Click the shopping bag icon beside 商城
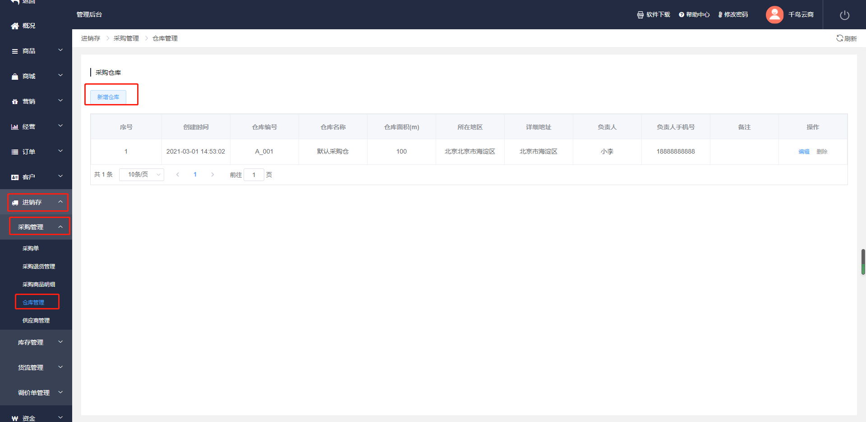 pos(15,77)
